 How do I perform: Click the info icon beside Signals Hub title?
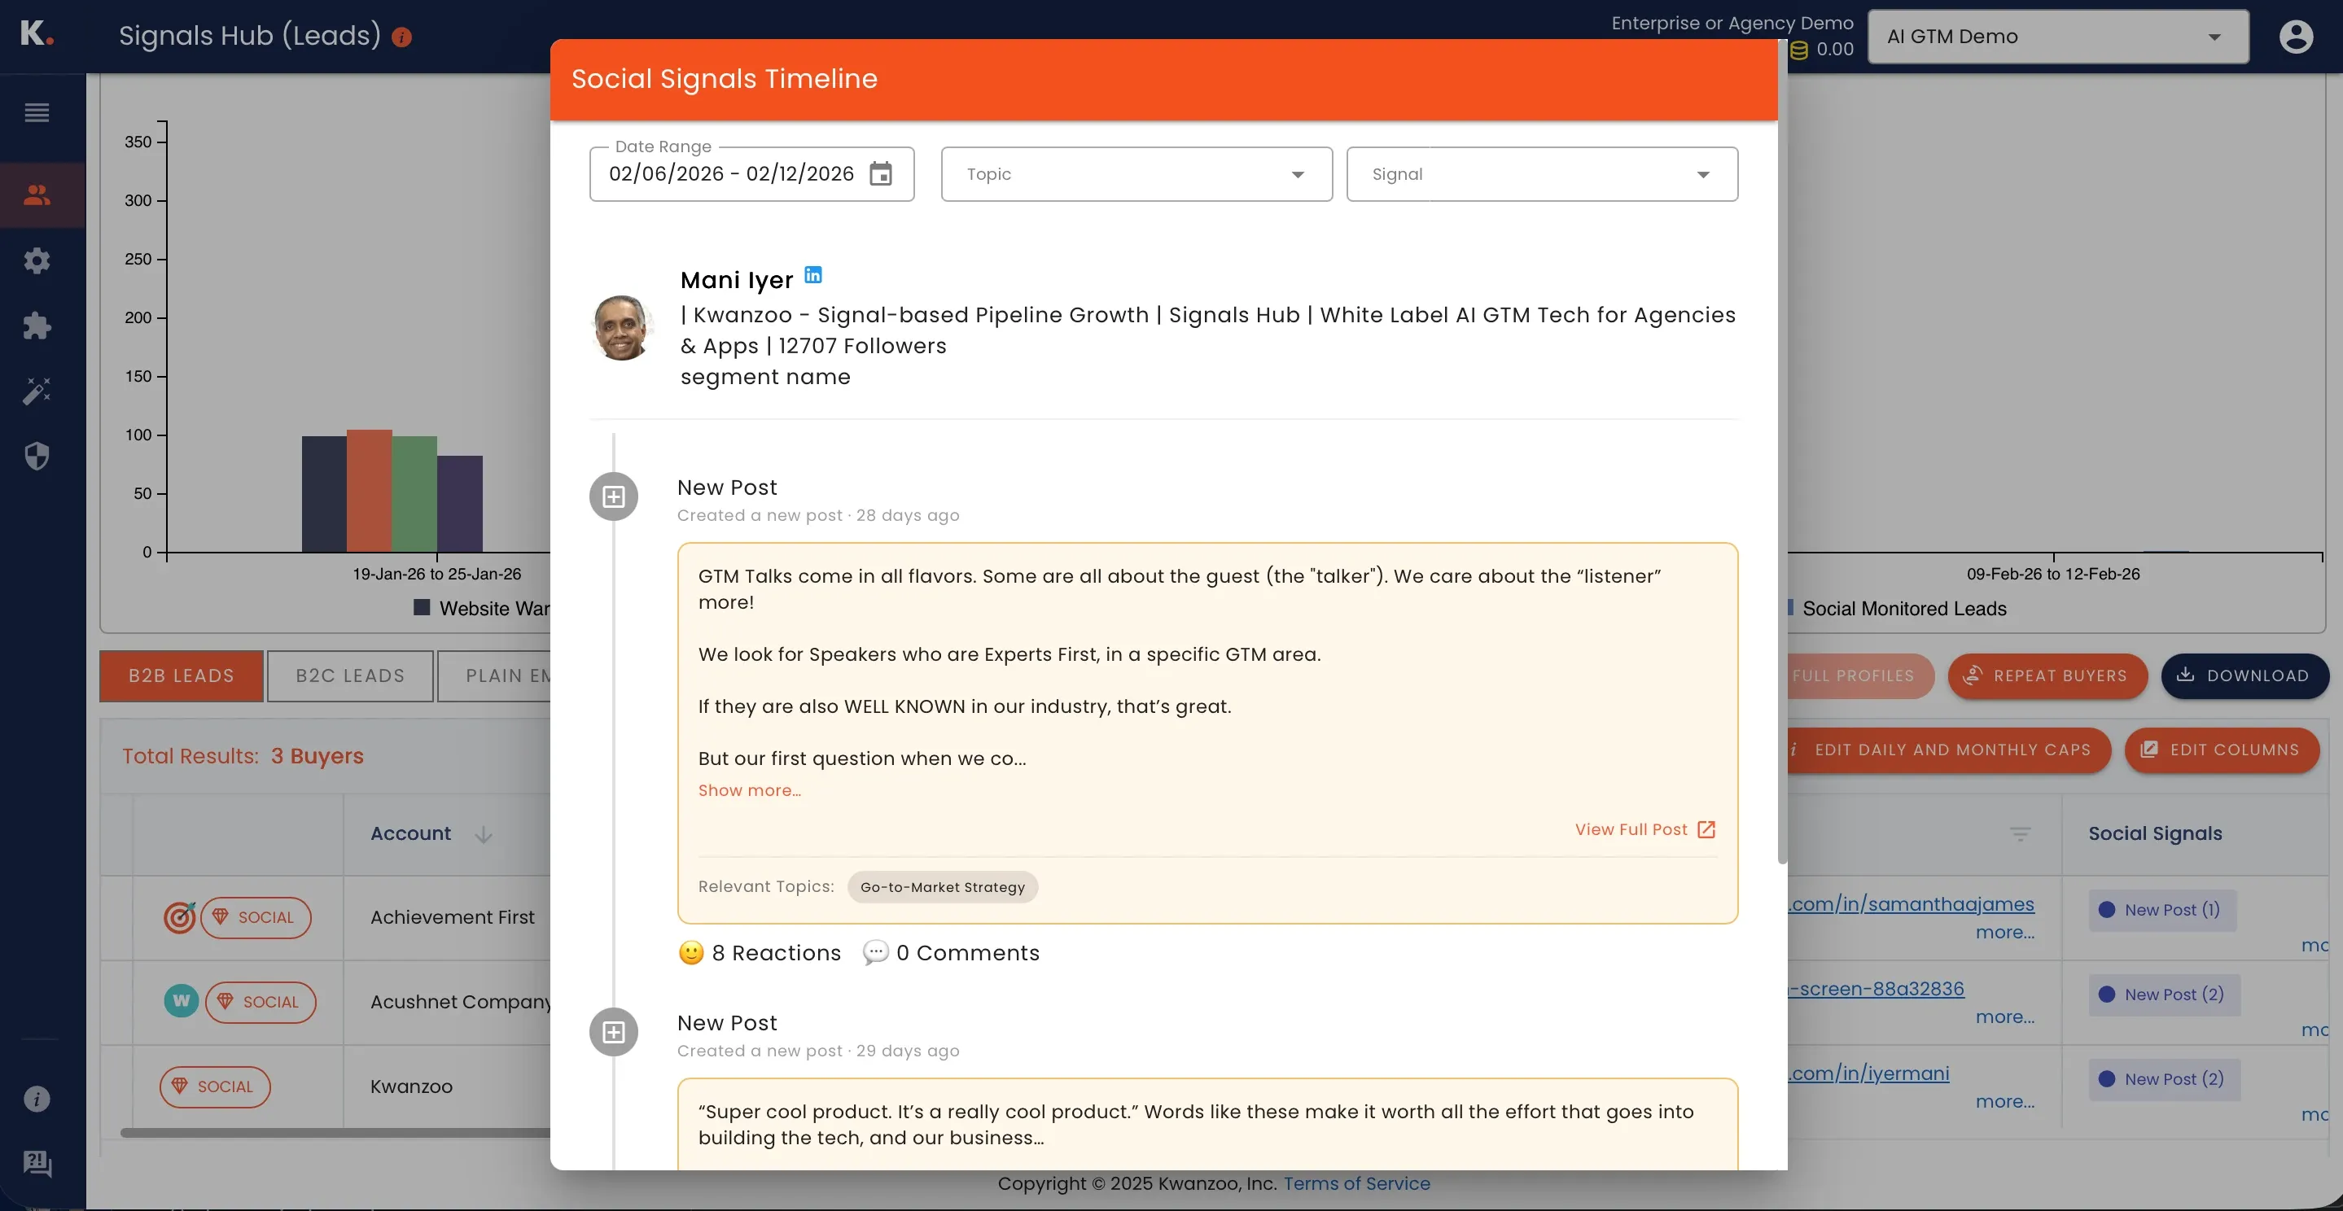click(401, 37)
